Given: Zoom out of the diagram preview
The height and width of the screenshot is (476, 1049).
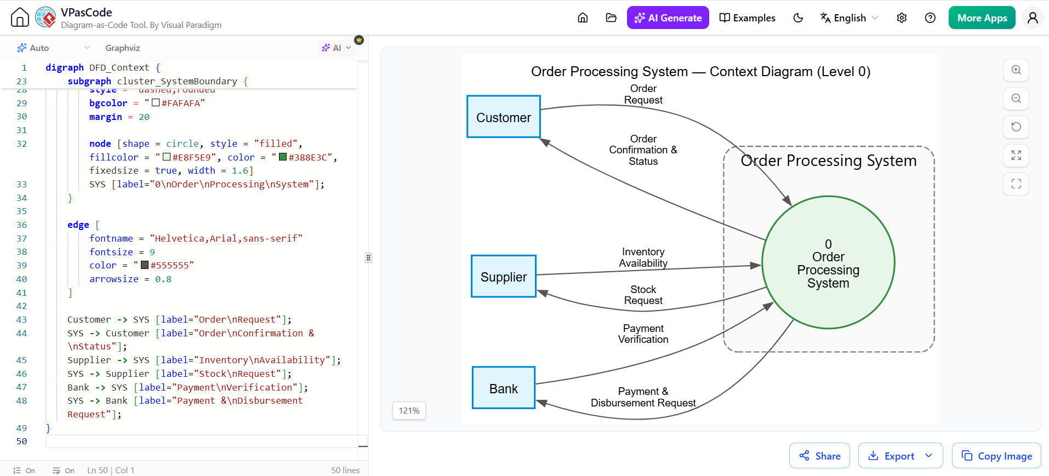Looking at the screenshot, I should (x=1016, y=99).
